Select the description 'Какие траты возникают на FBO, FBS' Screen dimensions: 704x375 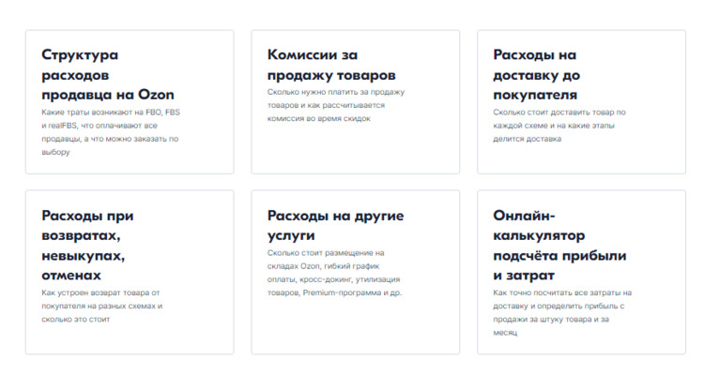pyautogui.click(x=111, y=112)
